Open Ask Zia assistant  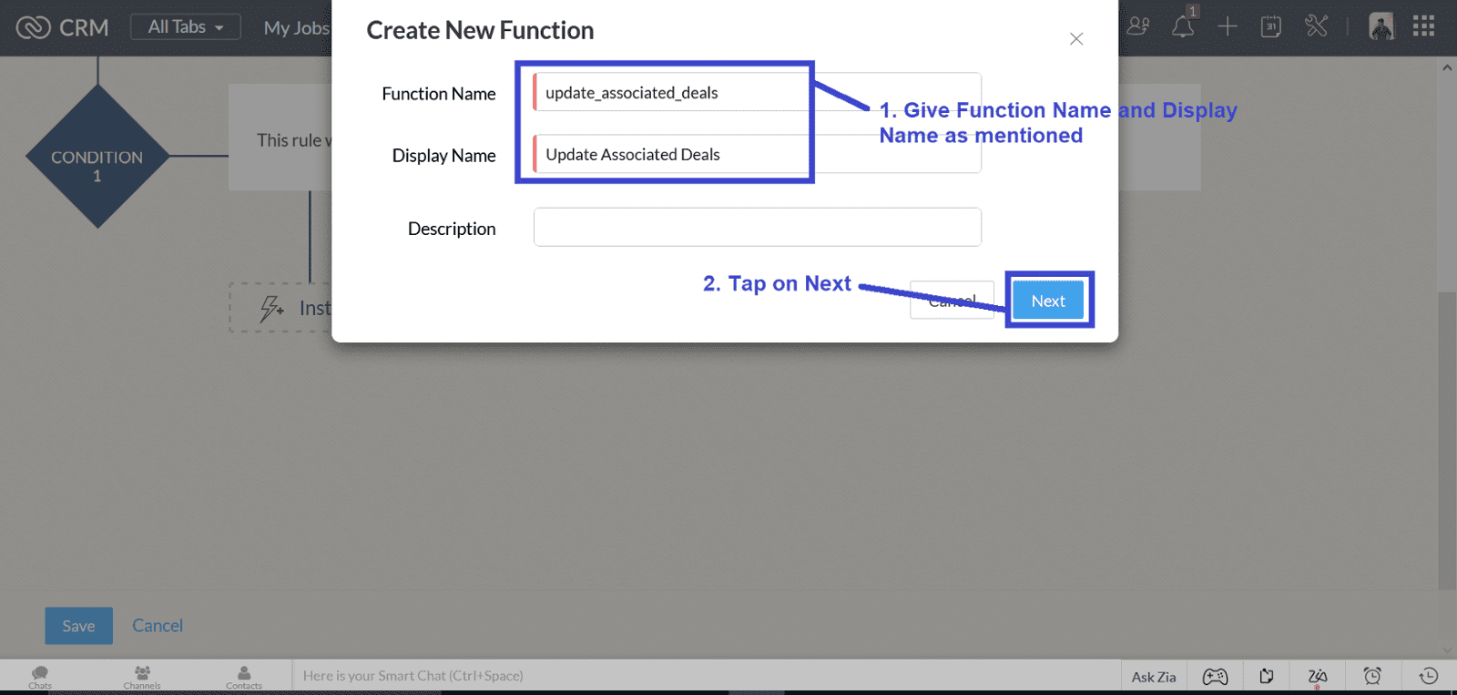1154,677
